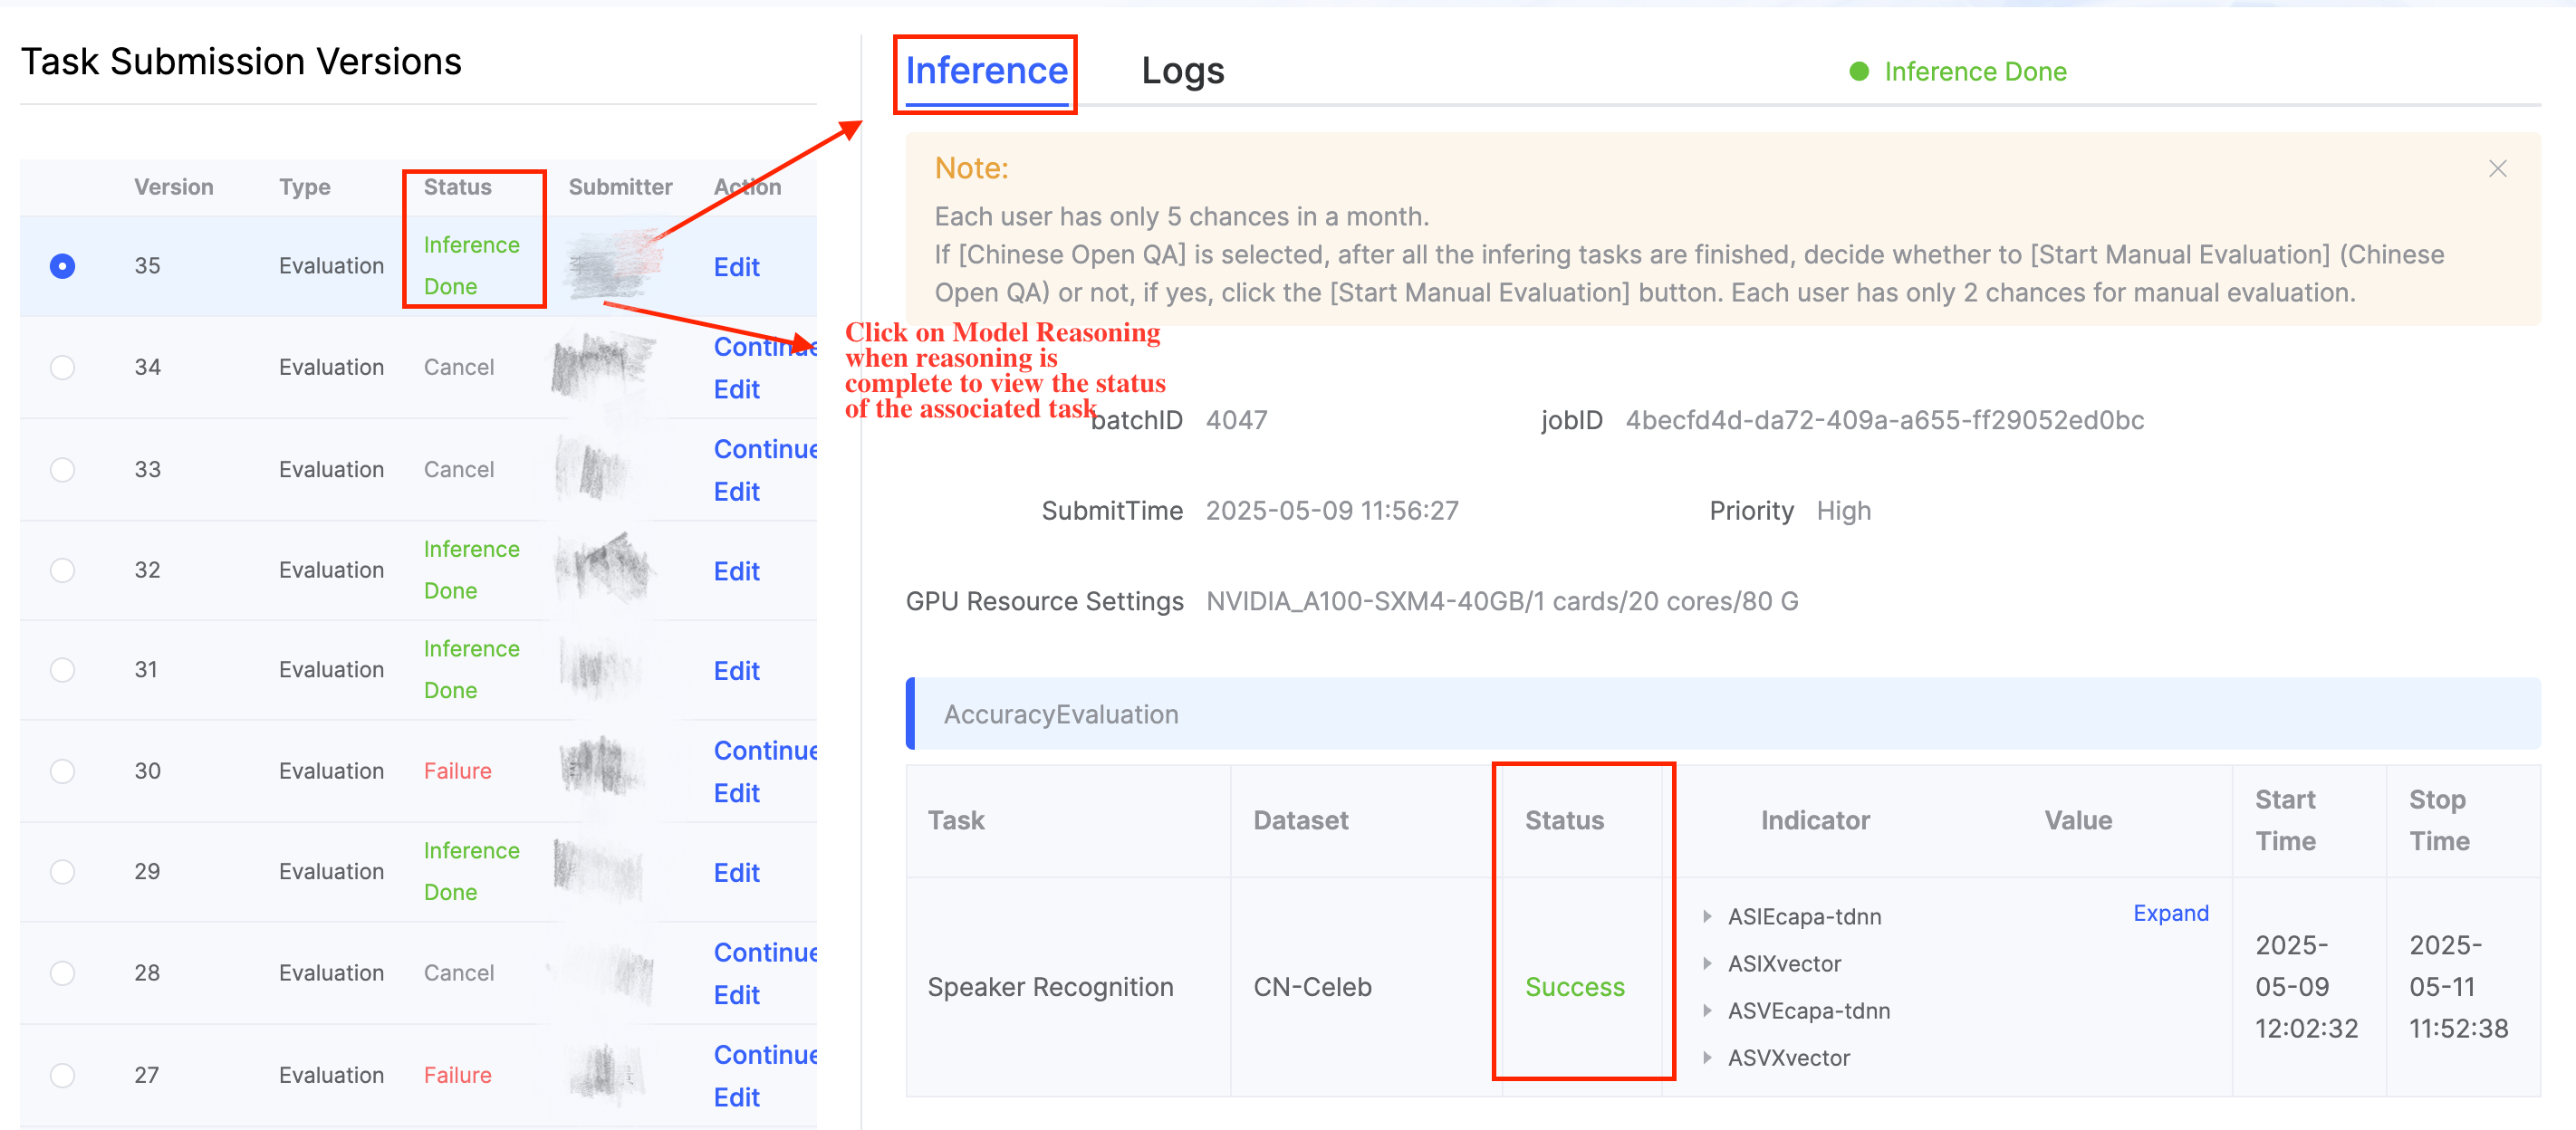Choose the version 30 radio button
Viewport: 2576px width, 1130px height.
tap(62, 771)
